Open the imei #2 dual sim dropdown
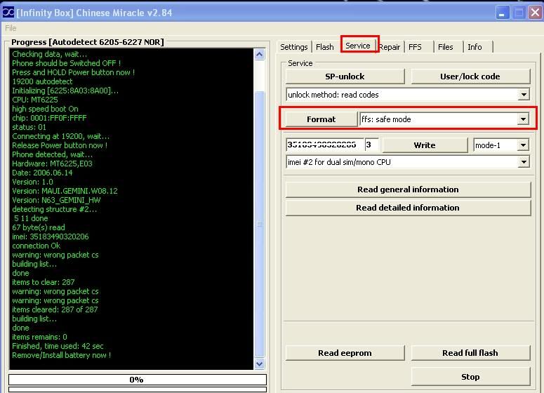This screenshot has height=393, width=544. [524, 162]
